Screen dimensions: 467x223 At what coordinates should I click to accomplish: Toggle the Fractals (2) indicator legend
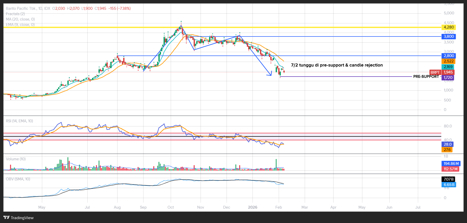tap(15, 14)
